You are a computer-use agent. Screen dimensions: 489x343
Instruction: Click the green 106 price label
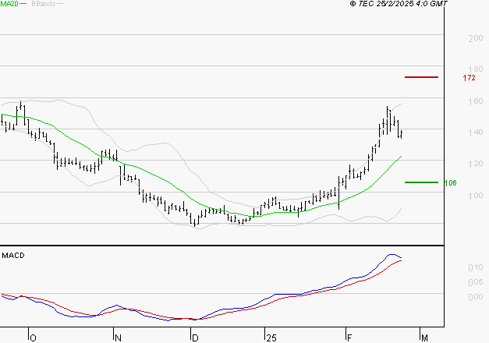450,183
